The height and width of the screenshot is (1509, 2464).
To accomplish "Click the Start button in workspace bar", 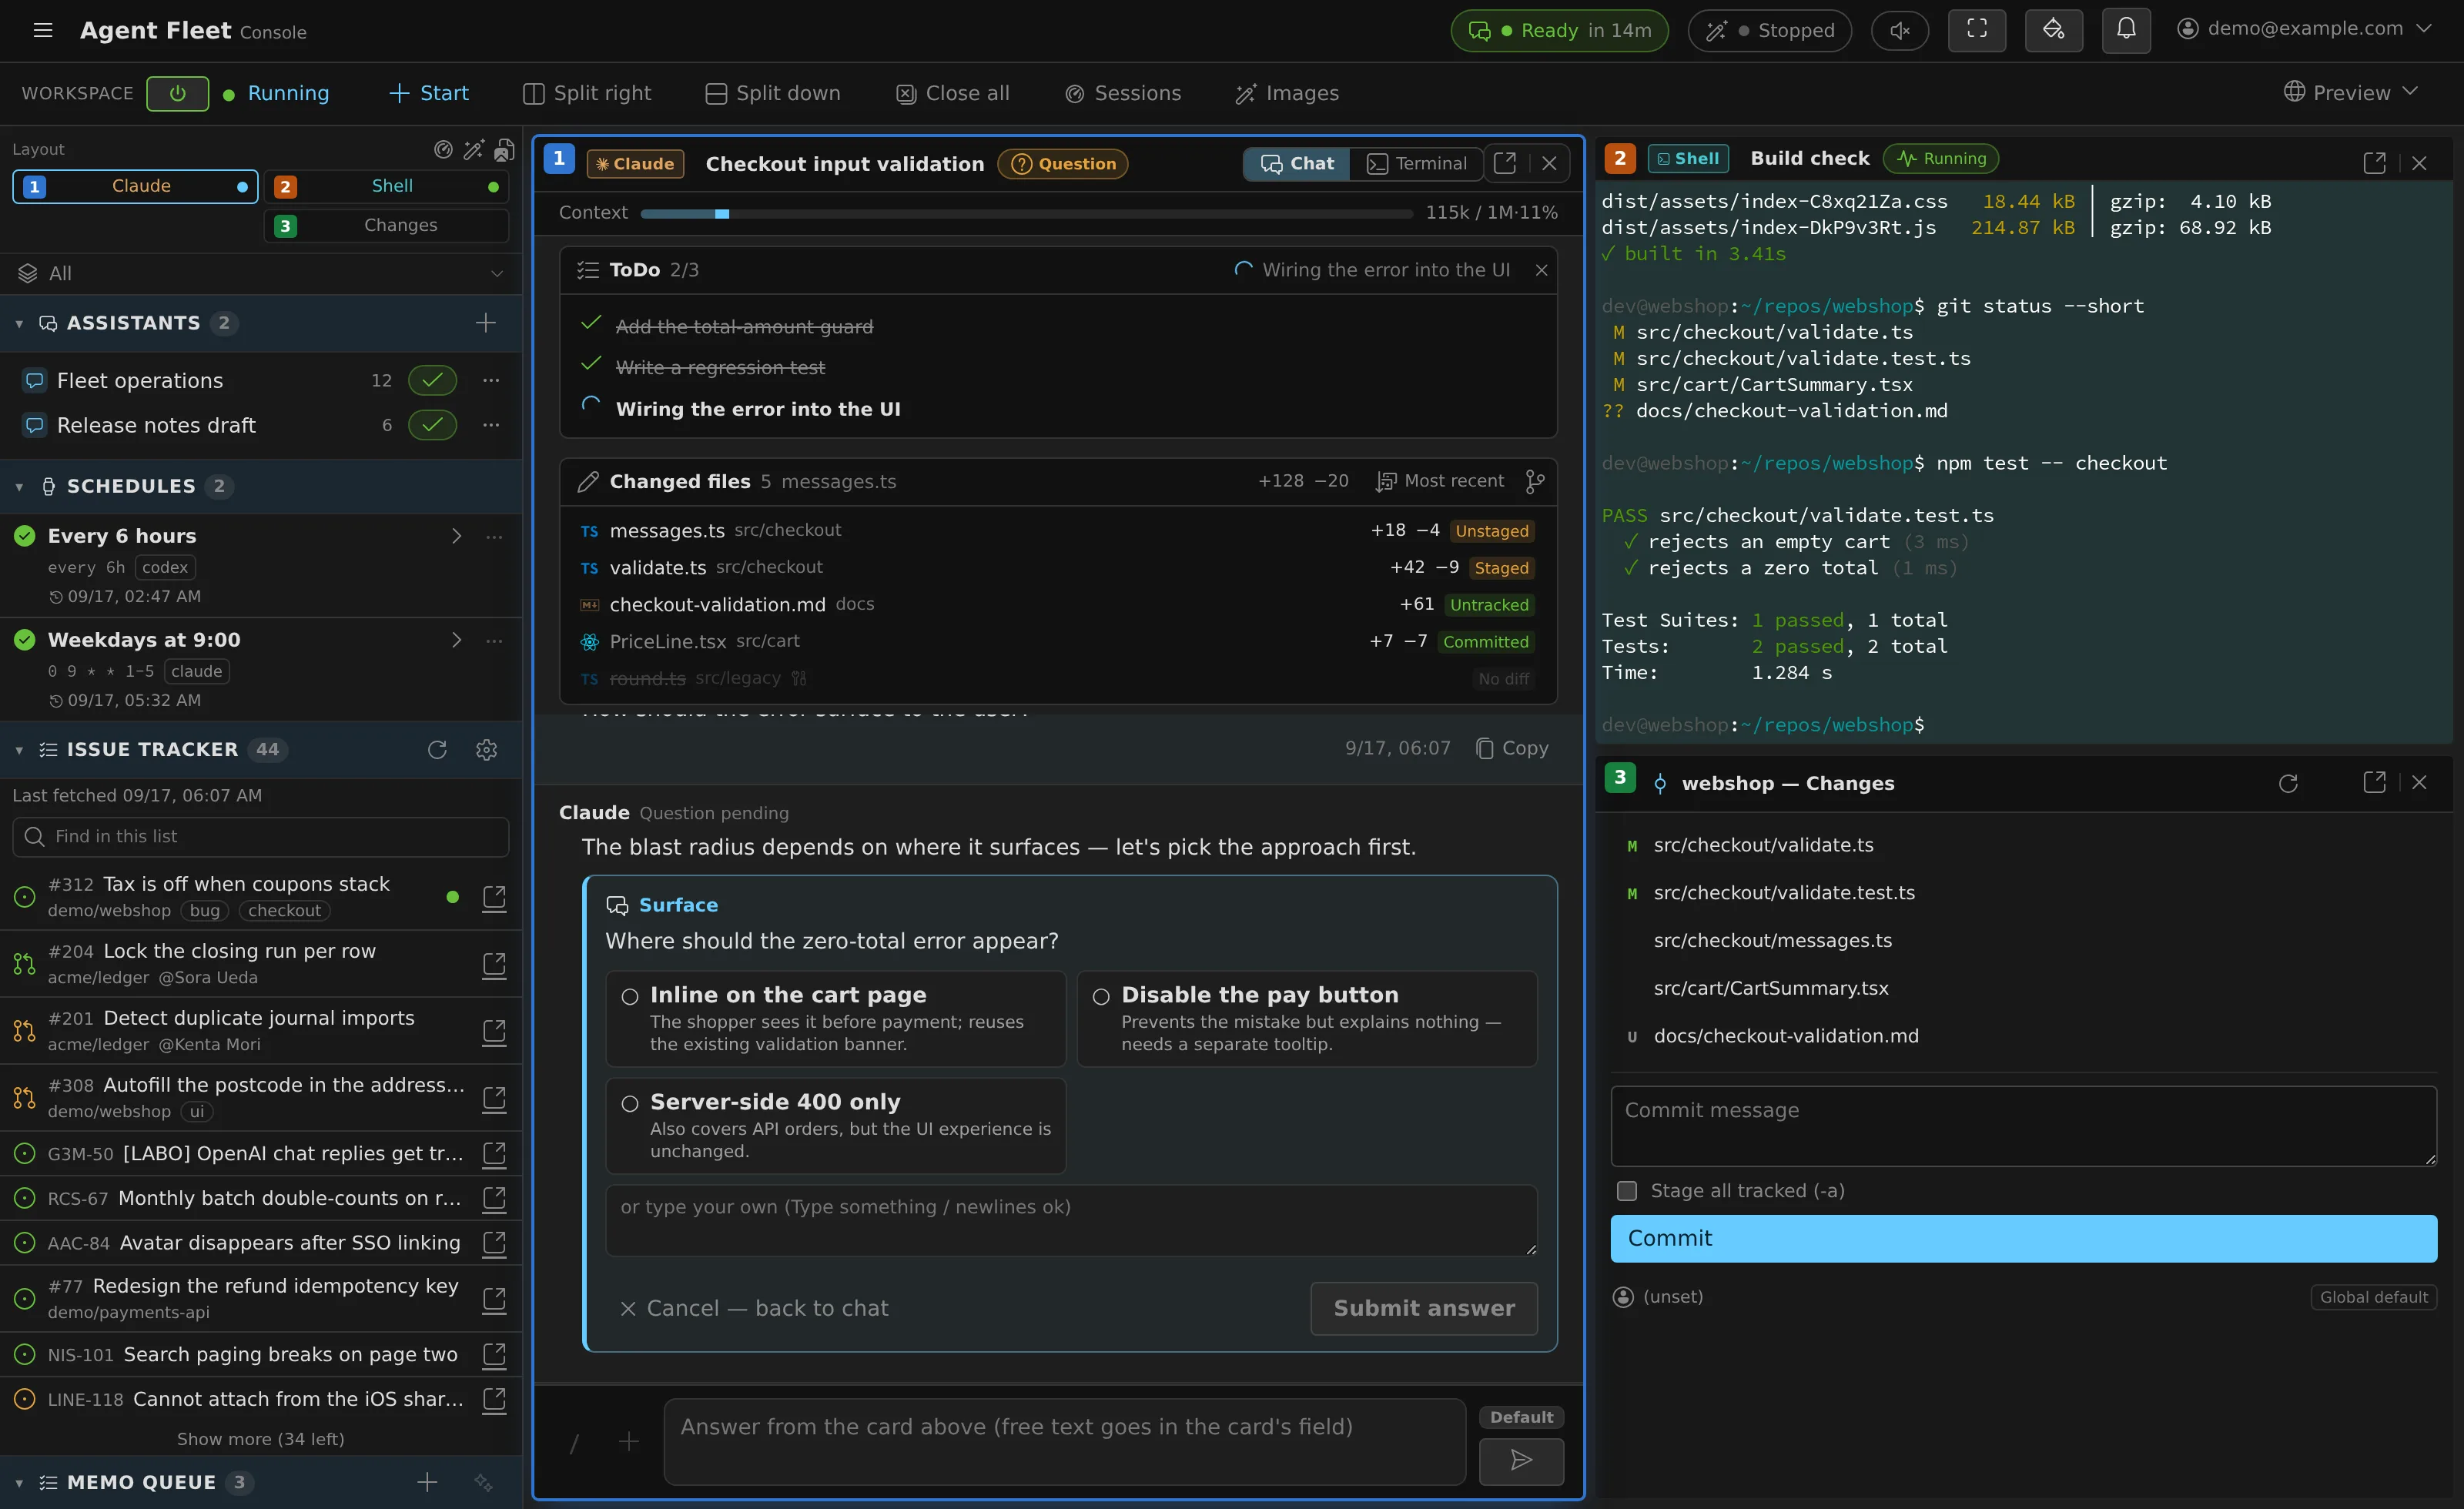I will [x=428, y=93].
